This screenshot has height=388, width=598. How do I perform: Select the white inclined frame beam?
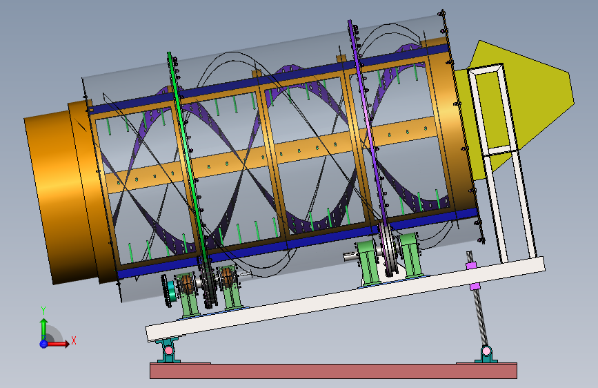pyautogui.click(x=345, y=299)
